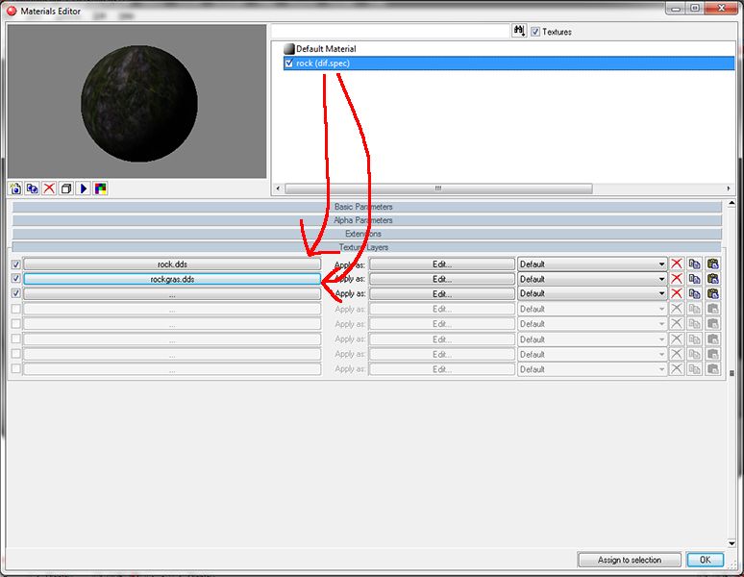Copy the rockgras.dds texture layer

pos(695,279)
